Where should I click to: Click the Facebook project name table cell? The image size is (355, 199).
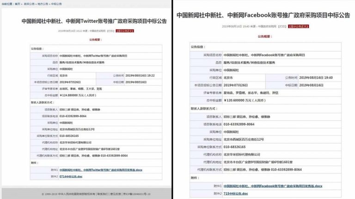[x=282, y=55]
